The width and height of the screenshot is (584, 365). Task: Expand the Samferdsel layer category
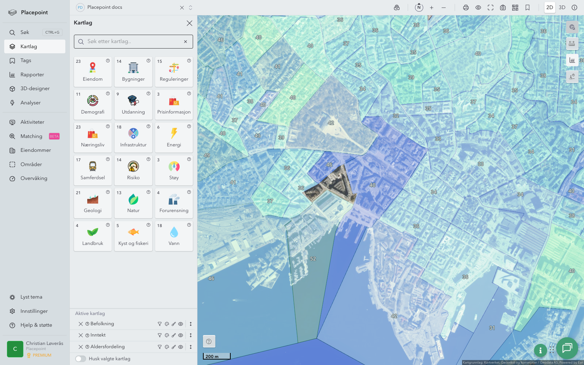click(93, 171)
